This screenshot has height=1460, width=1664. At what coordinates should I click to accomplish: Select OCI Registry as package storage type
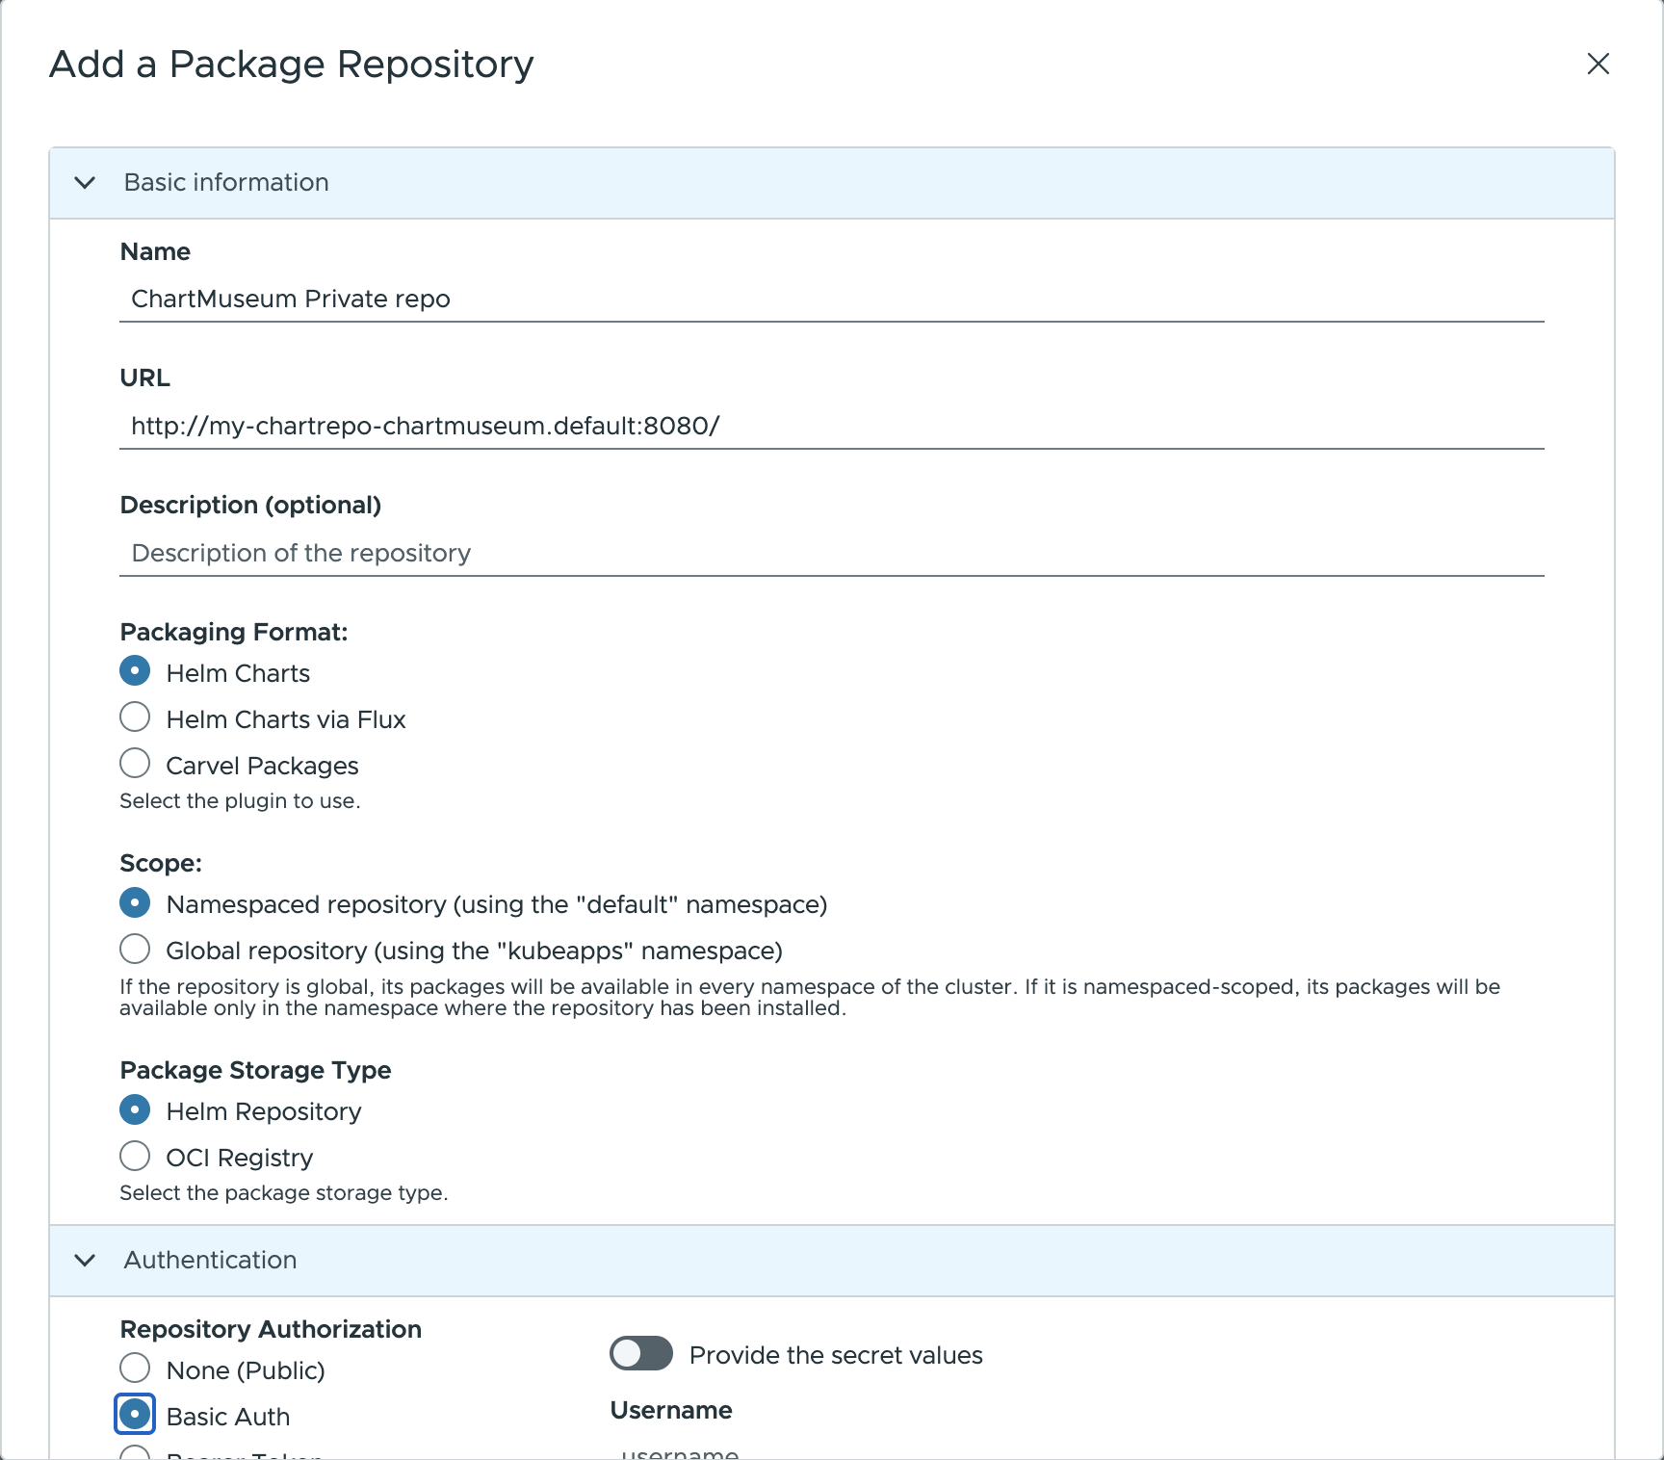pyautogui.click(x=135, y=1156)
